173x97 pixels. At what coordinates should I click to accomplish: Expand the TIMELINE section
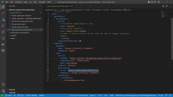click(x=12, y=93)
